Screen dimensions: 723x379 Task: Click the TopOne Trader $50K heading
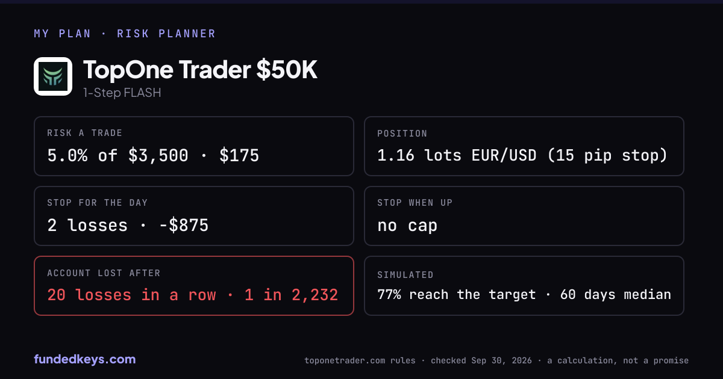200,70
